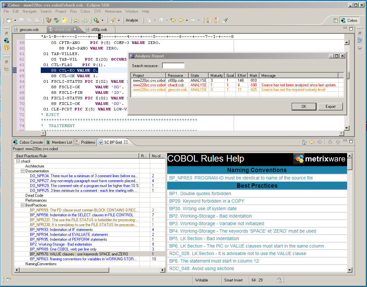Switch to the cf00p.cob editor tab
This screenshot has height=287, width=367.
tap(99, 29)
